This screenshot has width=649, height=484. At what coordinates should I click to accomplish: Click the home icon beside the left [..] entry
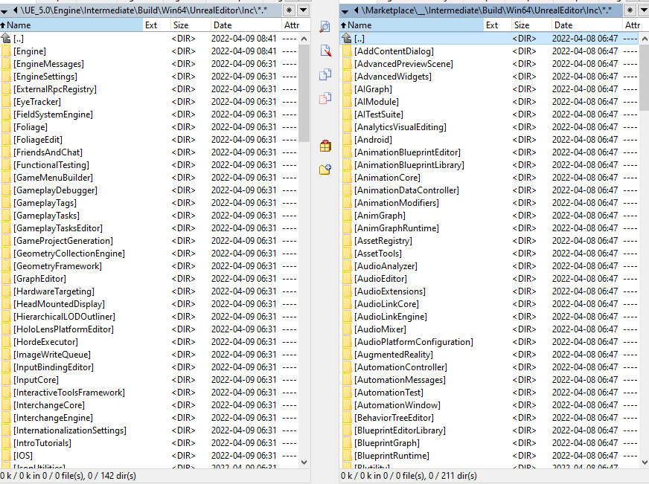point(6,37)
